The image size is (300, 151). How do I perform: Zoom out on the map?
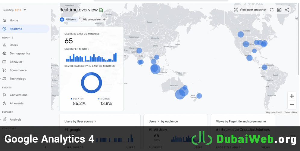pyautogui.click(x=292, y=105)
